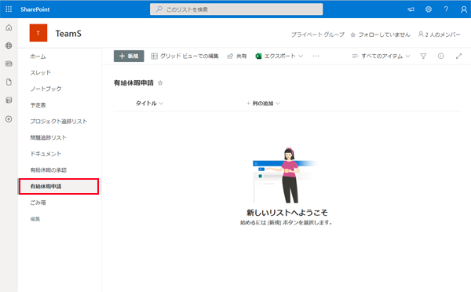Click the 共有 share button
This screenshot has height=292, width=471.
pyautogui.click(x=237, y=56)
